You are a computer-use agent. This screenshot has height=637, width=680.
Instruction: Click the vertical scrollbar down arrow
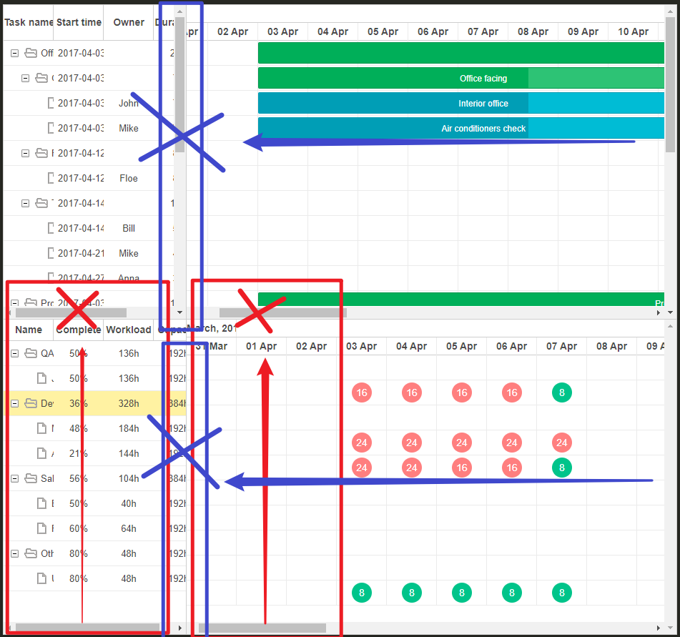[179, 312]
